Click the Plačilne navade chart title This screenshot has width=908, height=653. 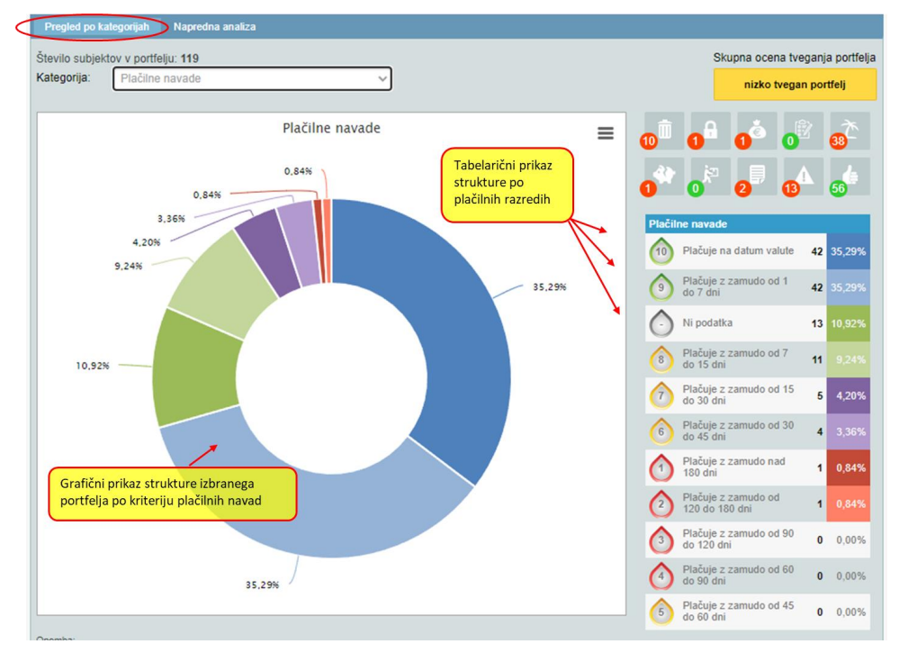click(331, 128)
